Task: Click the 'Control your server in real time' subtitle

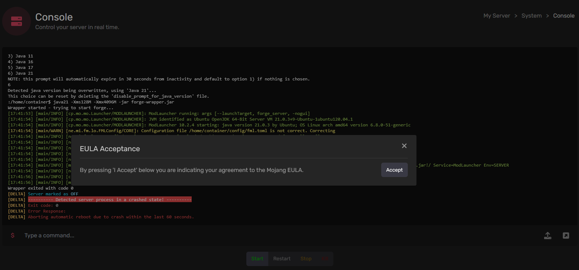Action: pos(77,27)
